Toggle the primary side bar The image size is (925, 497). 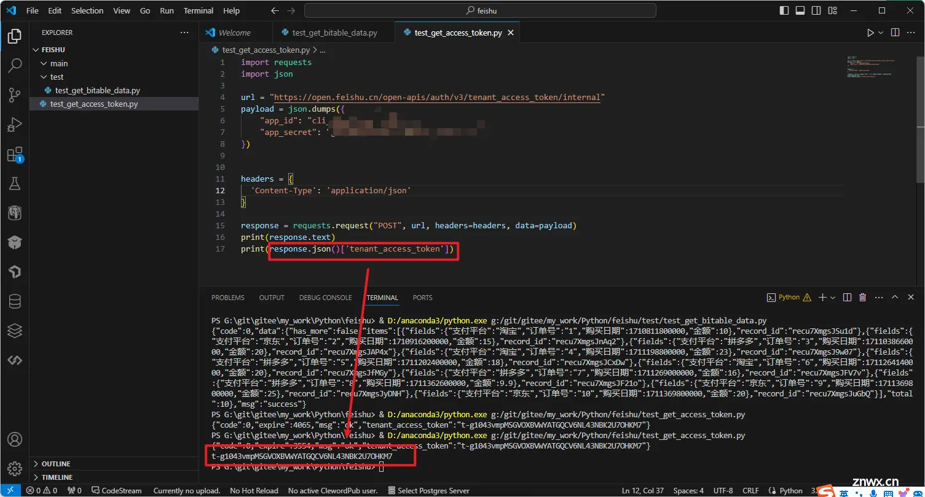tap(784, 10)
